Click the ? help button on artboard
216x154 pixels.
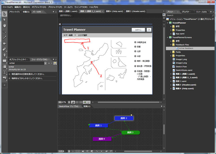pos(149,30)
